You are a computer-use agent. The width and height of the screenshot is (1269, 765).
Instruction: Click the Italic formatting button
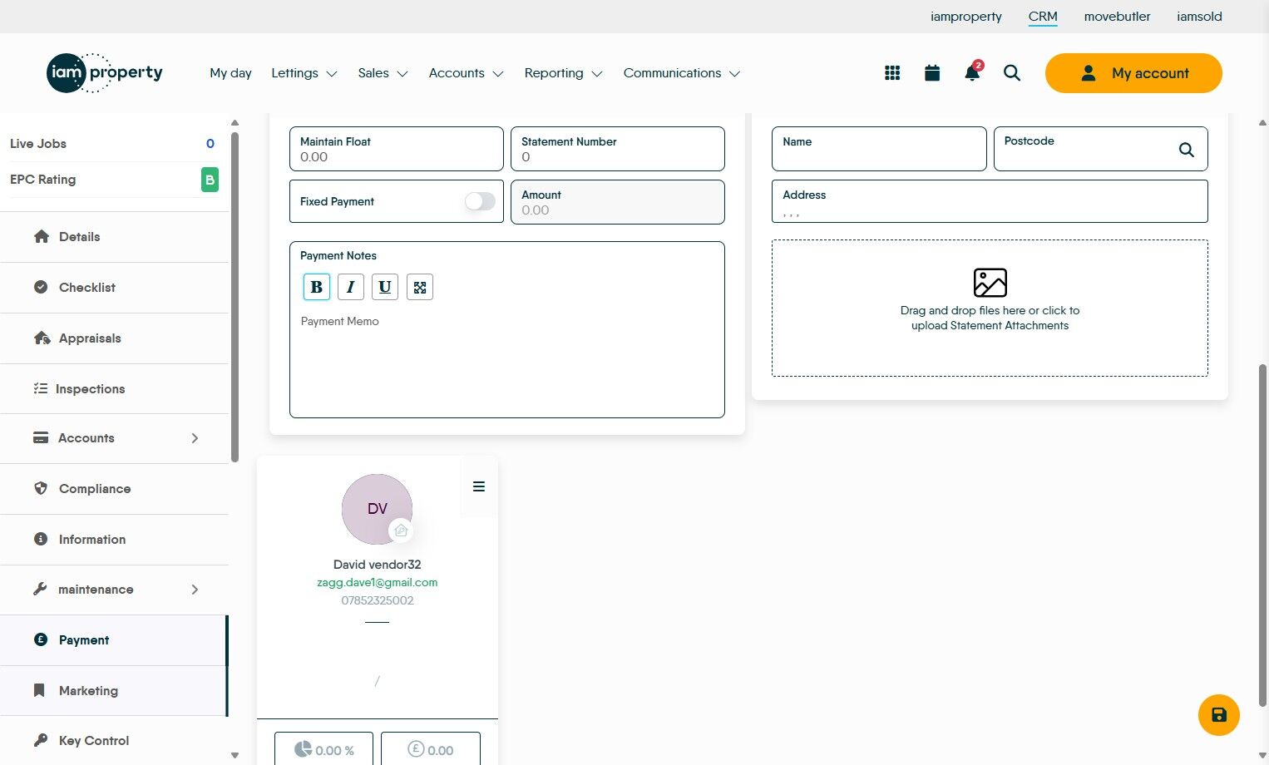coord(351,287)
